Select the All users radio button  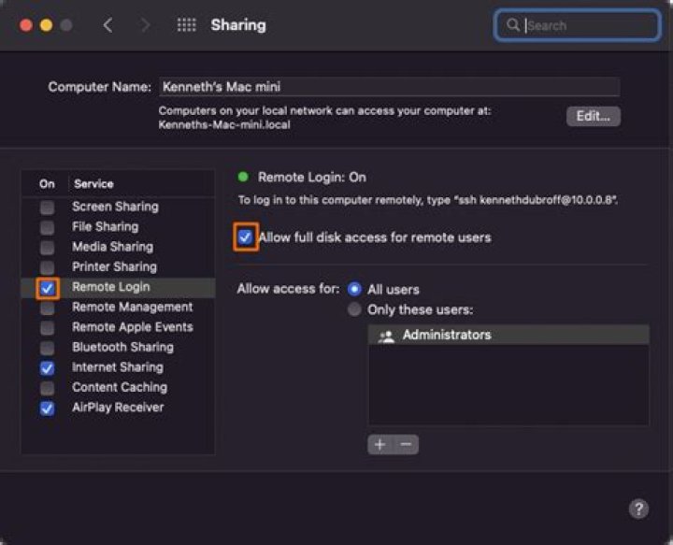coord(354,289)
